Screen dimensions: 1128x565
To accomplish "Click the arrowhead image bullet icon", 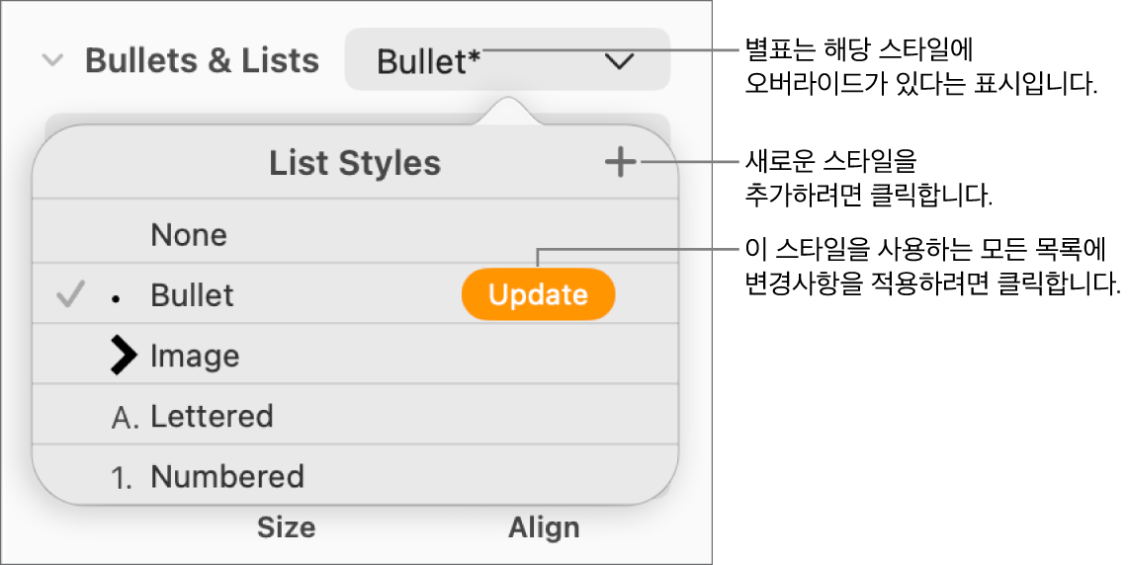I will (x=124, y=356).
